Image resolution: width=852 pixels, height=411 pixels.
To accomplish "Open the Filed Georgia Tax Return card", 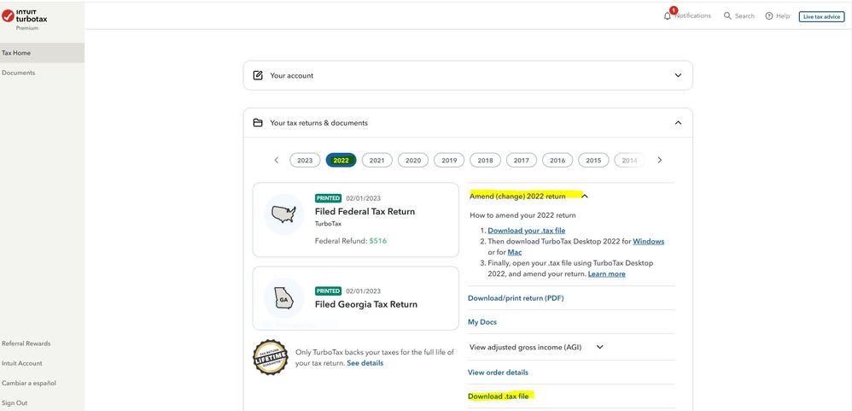I will (355, 298).
